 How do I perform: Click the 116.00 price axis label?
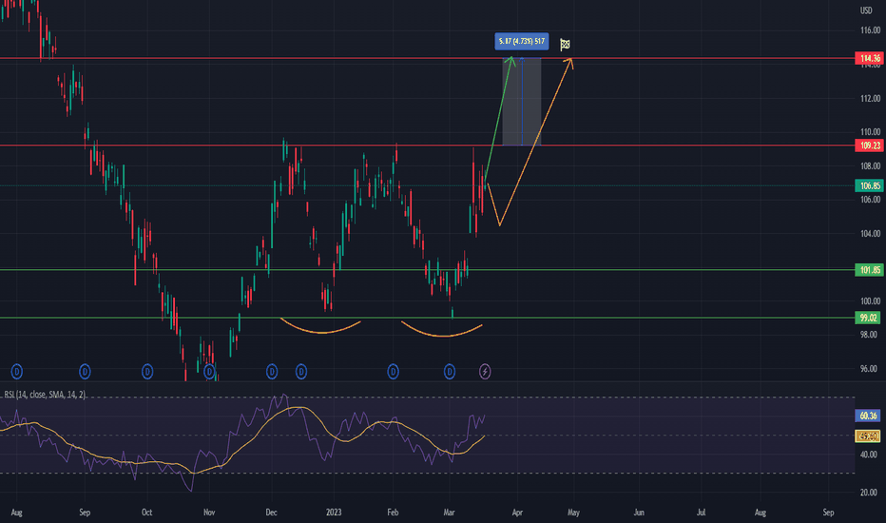pyautogui.click(x=870, y=30)
